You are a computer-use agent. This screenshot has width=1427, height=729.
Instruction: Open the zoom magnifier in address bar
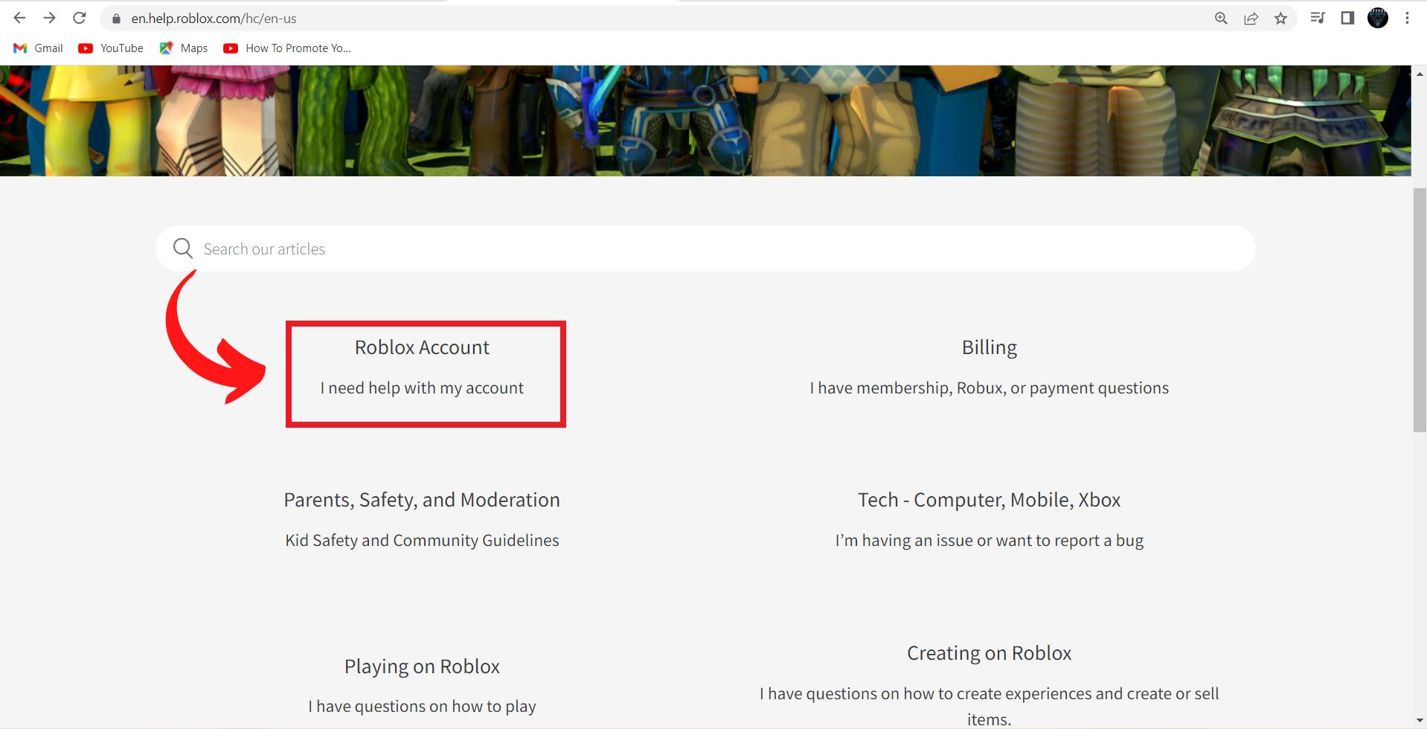1221,19
